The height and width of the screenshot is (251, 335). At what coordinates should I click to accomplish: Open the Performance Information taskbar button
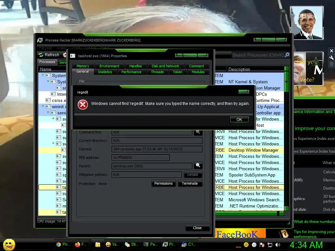(x=150, y=244)
